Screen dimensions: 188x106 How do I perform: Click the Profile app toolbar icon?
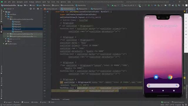[x=155, y=5]
